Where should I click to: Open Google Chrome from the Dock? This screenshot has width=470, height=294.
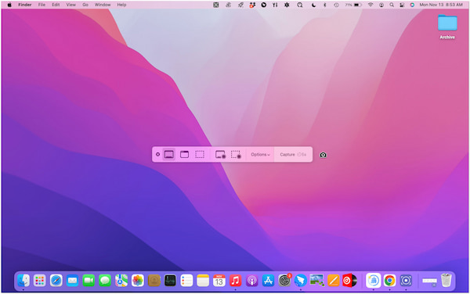click(x=389, y=281)
